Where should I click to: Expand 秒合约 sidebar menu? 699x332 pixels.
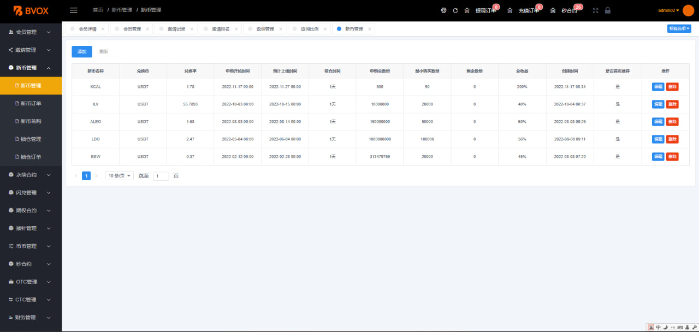click(31, 264)
